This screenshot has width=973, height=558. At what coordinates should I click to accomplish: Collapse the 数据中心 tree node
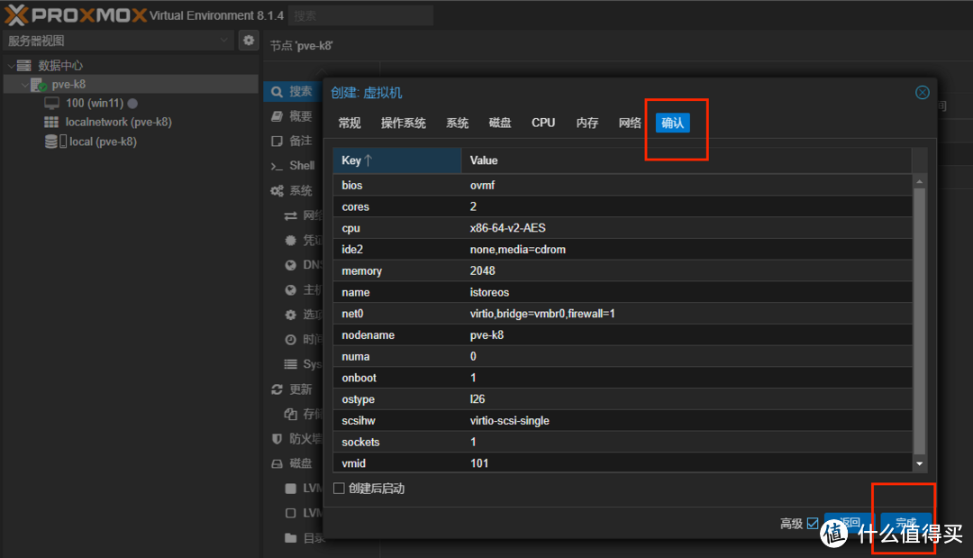click(x=11, y=65)
